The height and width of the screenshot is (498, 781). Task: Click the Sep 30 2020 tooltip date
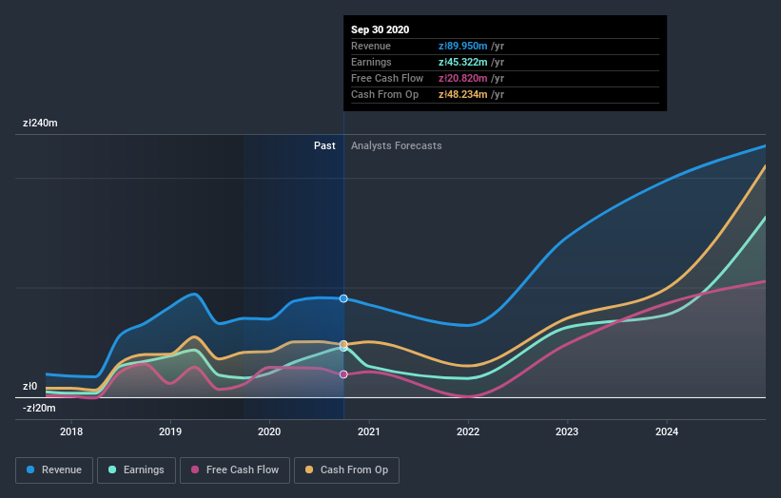coord(381,29)
